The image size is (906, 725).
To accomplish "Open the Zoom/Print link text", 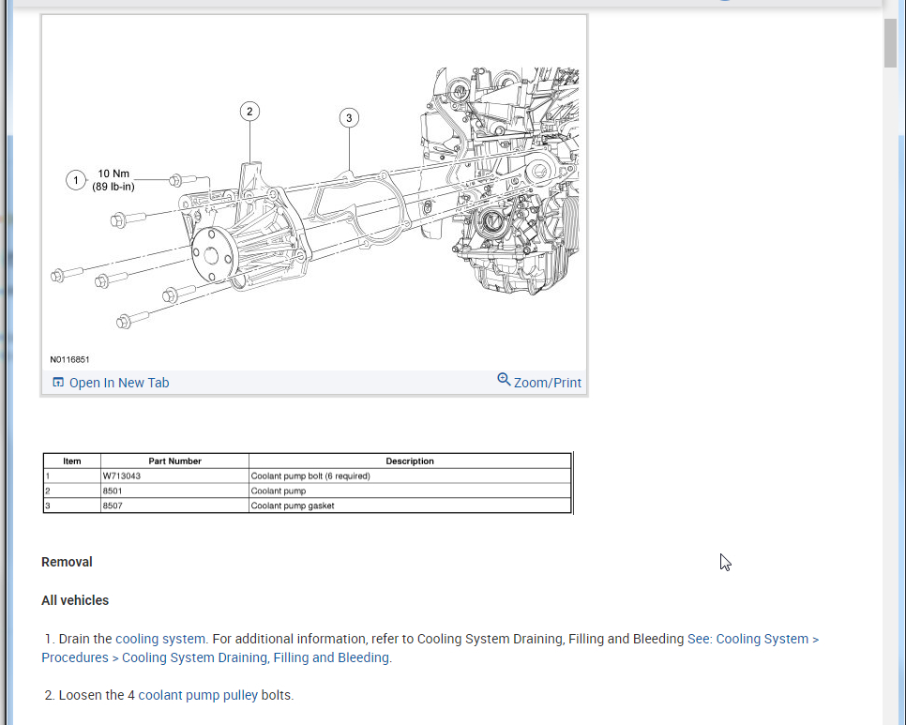I will pyautogui.click(x=547, y=383).
